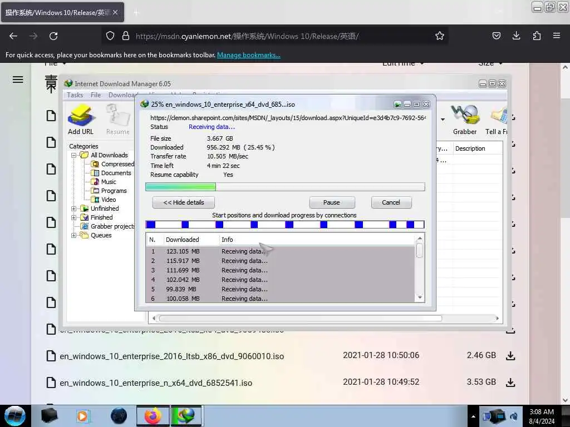Click the media player taskbar icon
570x427 pixels.
[x=82, y=416]
